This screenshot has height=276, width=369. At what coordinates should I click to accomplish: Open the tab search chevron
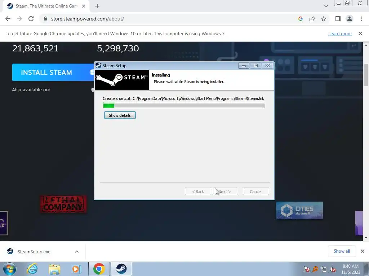tap(326, 6)
